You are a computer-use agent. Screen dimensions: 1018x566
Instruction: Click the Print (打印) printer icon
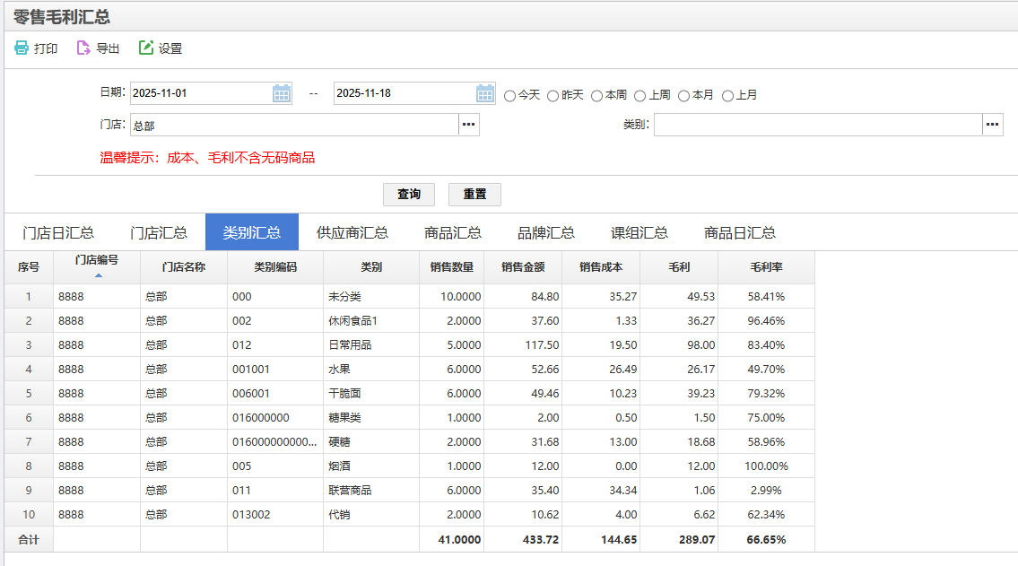pyautogui.click(x=22, y=48)
